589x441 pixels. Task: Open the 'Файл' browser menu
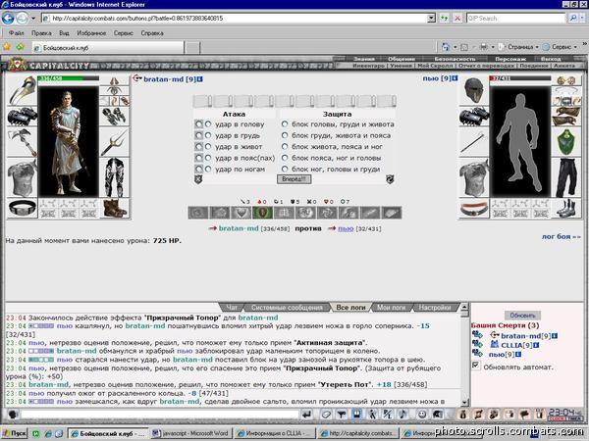16,33
